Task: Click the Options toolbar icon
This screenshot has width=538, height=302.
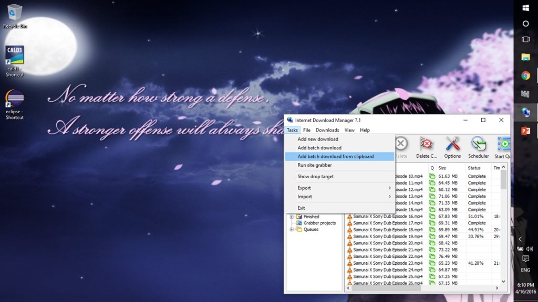Action: pos(452,147)
